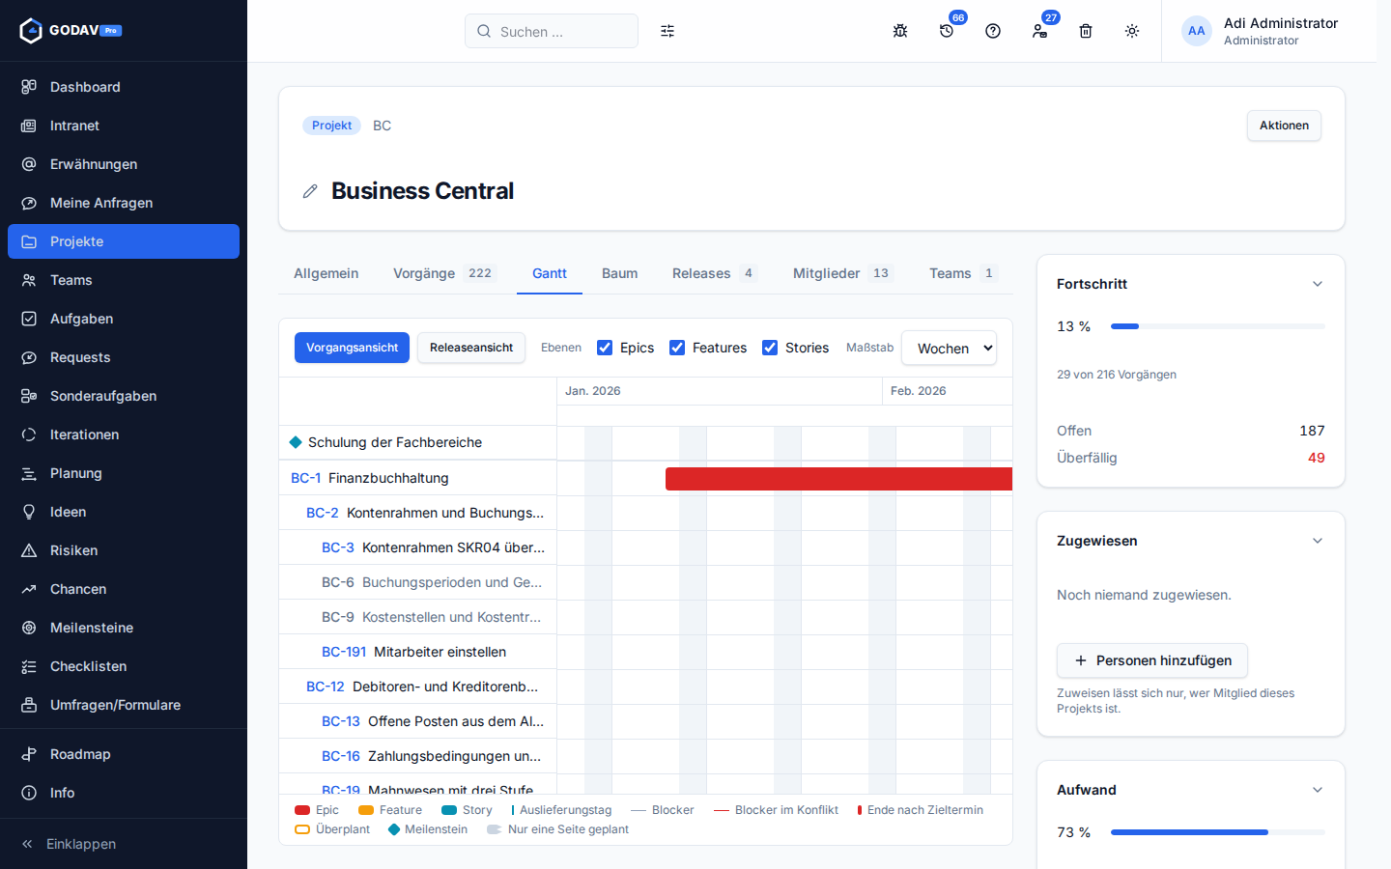Switch to Vorgangsansicht view
Viewport: 1391px width, 869px height.
[x=352, y=348]
